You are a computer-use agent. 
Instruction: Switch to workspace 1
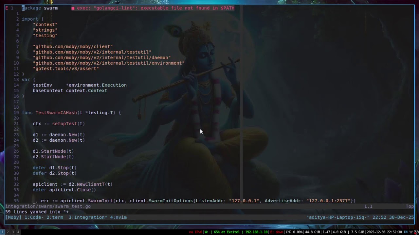[2, 232]
